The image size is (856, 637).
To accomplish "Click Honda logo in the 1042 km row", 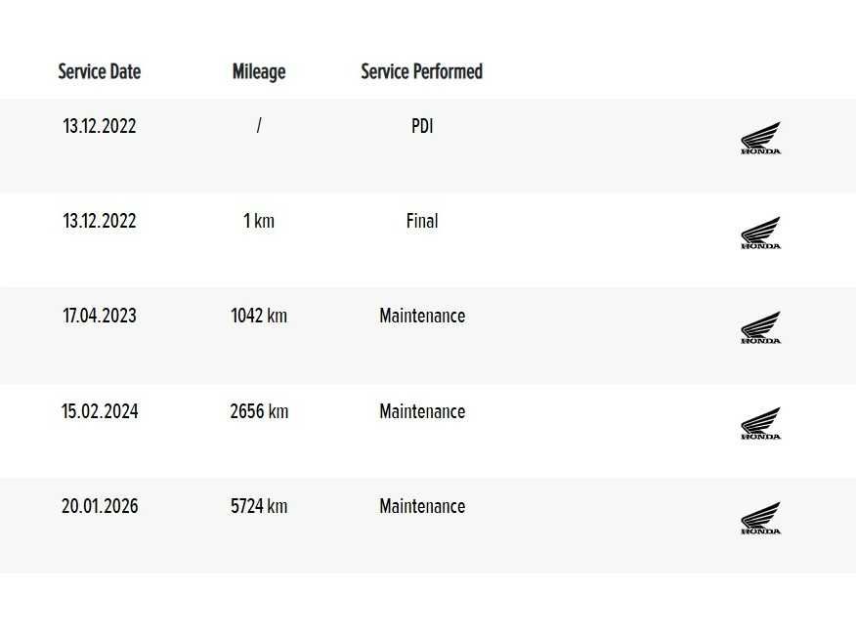I will click(x=760, y=328).
